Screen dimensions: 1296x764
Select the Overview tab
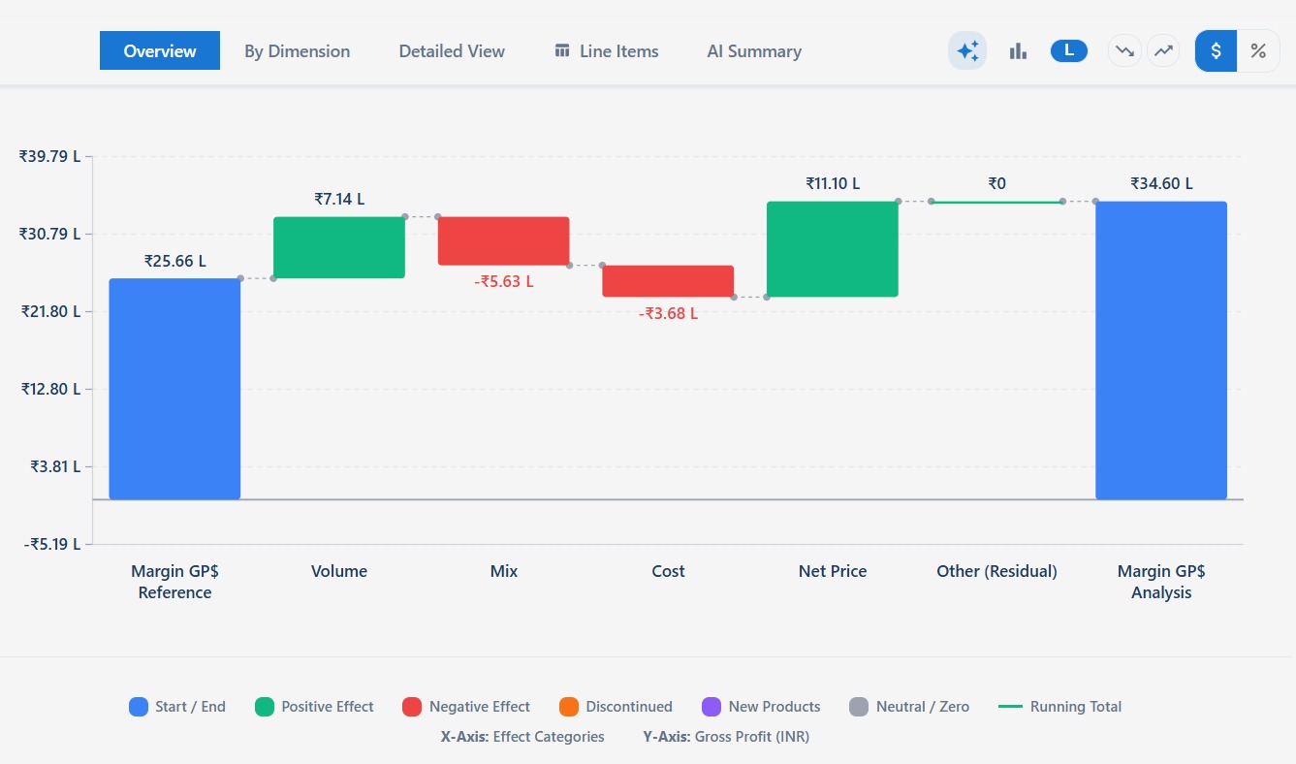[159, 50]
